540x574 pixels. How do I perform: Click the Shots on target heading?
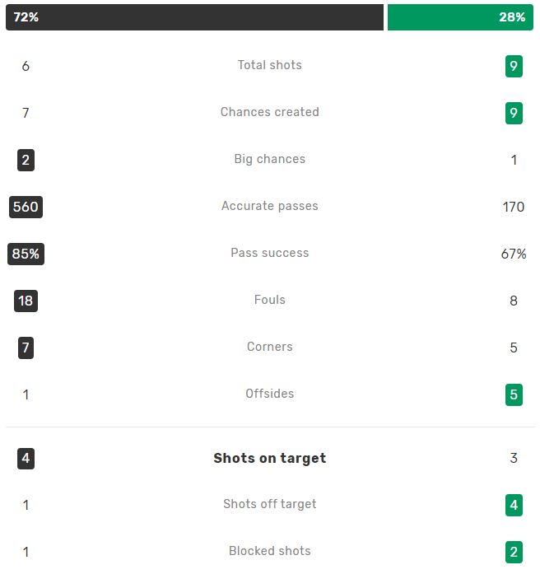coord(270,459)
